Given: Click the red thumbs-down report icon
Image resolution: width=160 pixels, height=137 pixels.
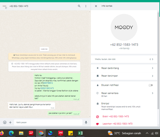Looking at the screenshot, I should (x=98, y=124).
